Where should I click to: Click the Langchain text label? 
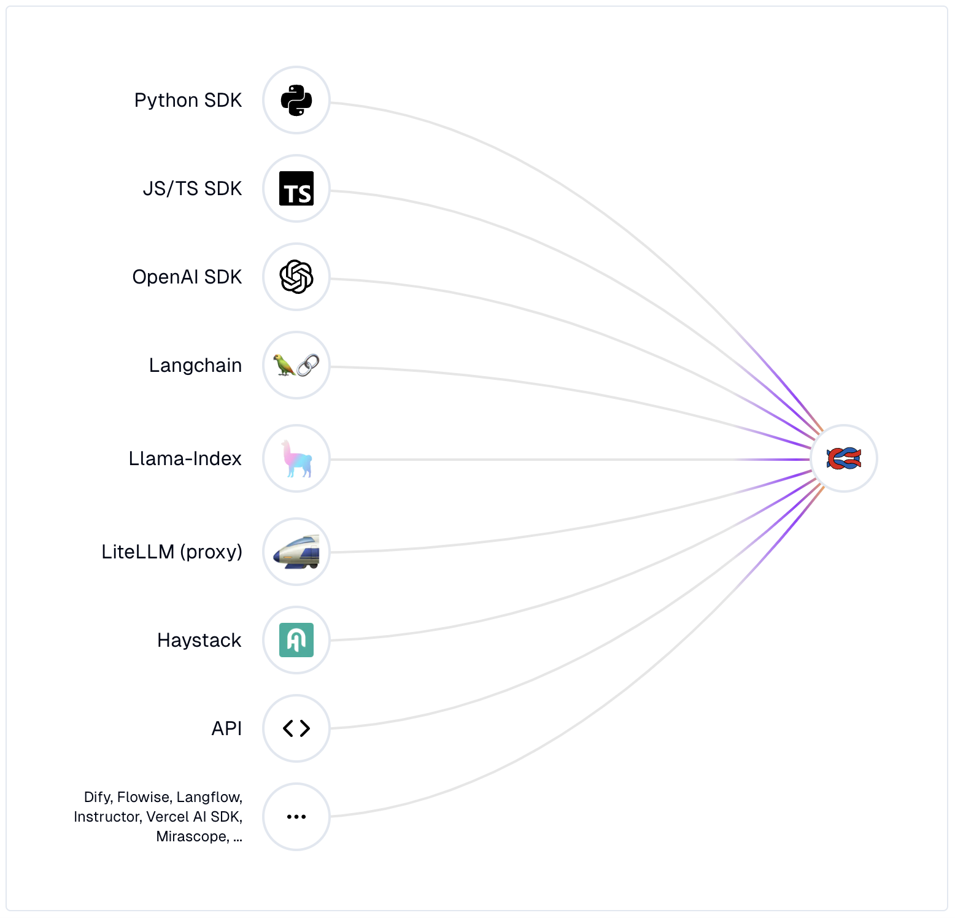click(x=195, y=365)
